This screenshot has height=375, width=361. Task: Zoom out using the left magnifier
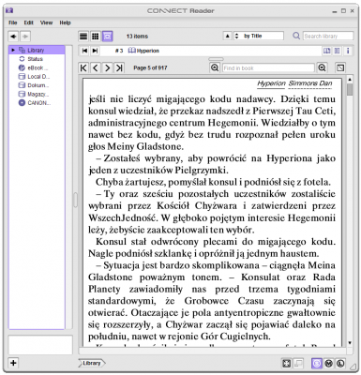pos(215,67)
